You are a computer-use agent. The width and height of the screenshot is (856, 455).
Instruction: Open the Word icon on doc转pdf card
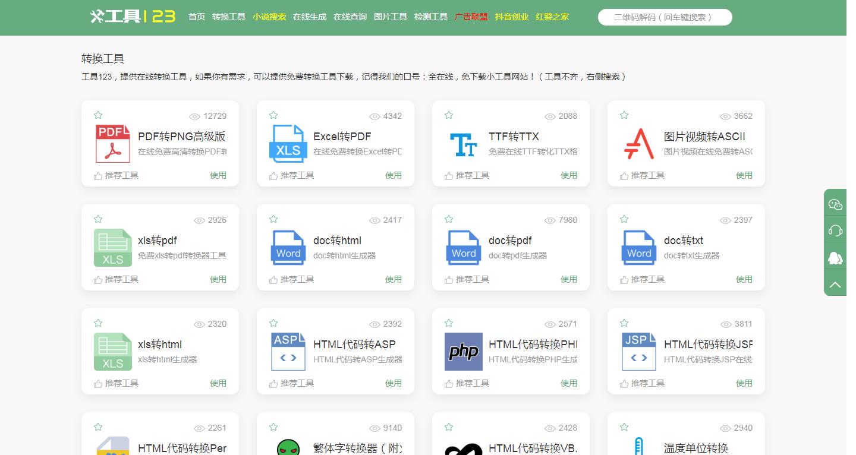pyautogui.click(x=464, y=248)
